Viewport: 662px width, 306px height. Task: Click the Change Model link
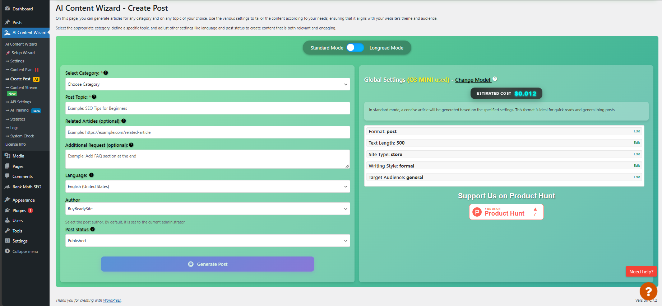click(x=473, y=80)
